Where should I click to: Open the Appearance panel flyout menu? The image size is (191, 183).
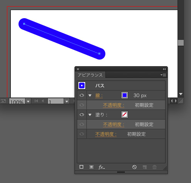tap(163, 75)
